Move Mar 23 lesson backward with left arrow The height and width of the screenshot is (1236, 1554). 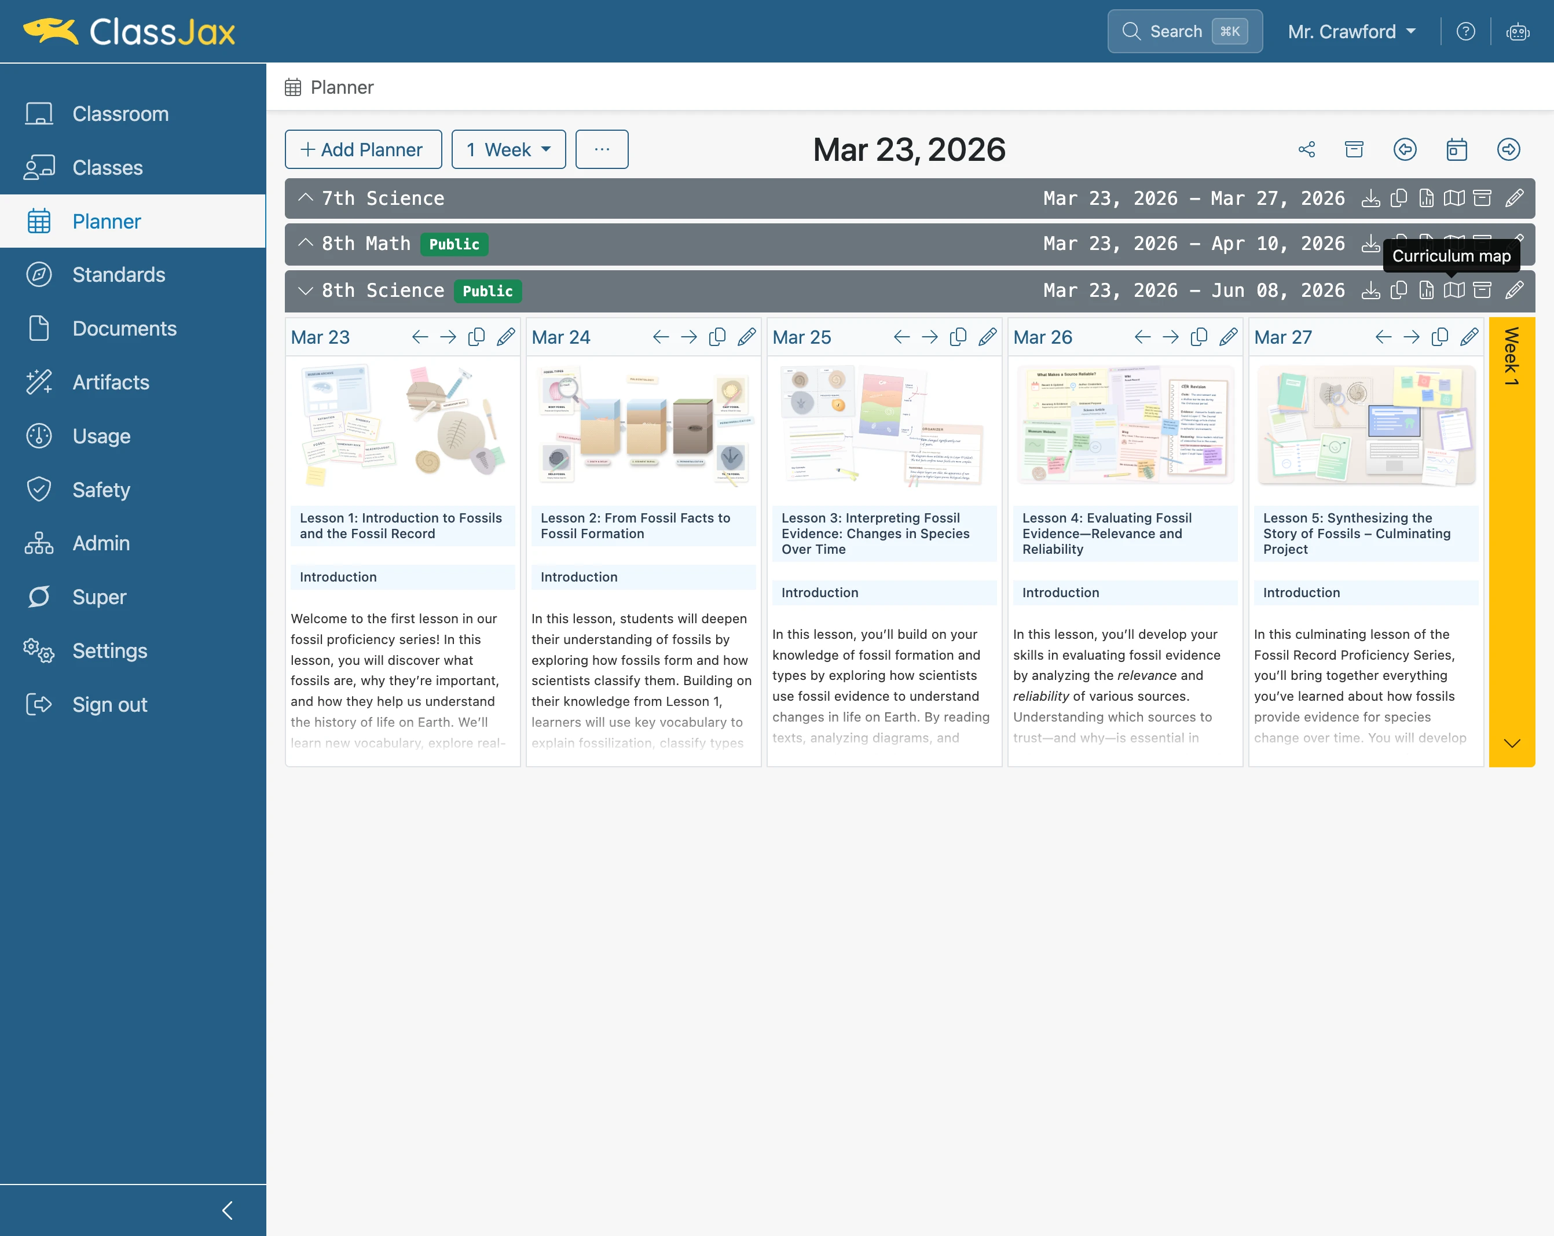tap(420, 337)
